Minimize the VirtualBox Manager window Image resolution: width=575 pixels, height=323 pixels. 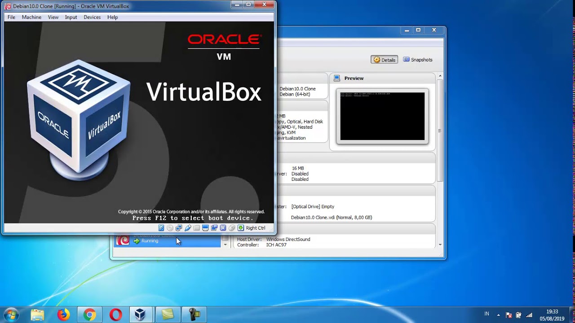point(407,30)
